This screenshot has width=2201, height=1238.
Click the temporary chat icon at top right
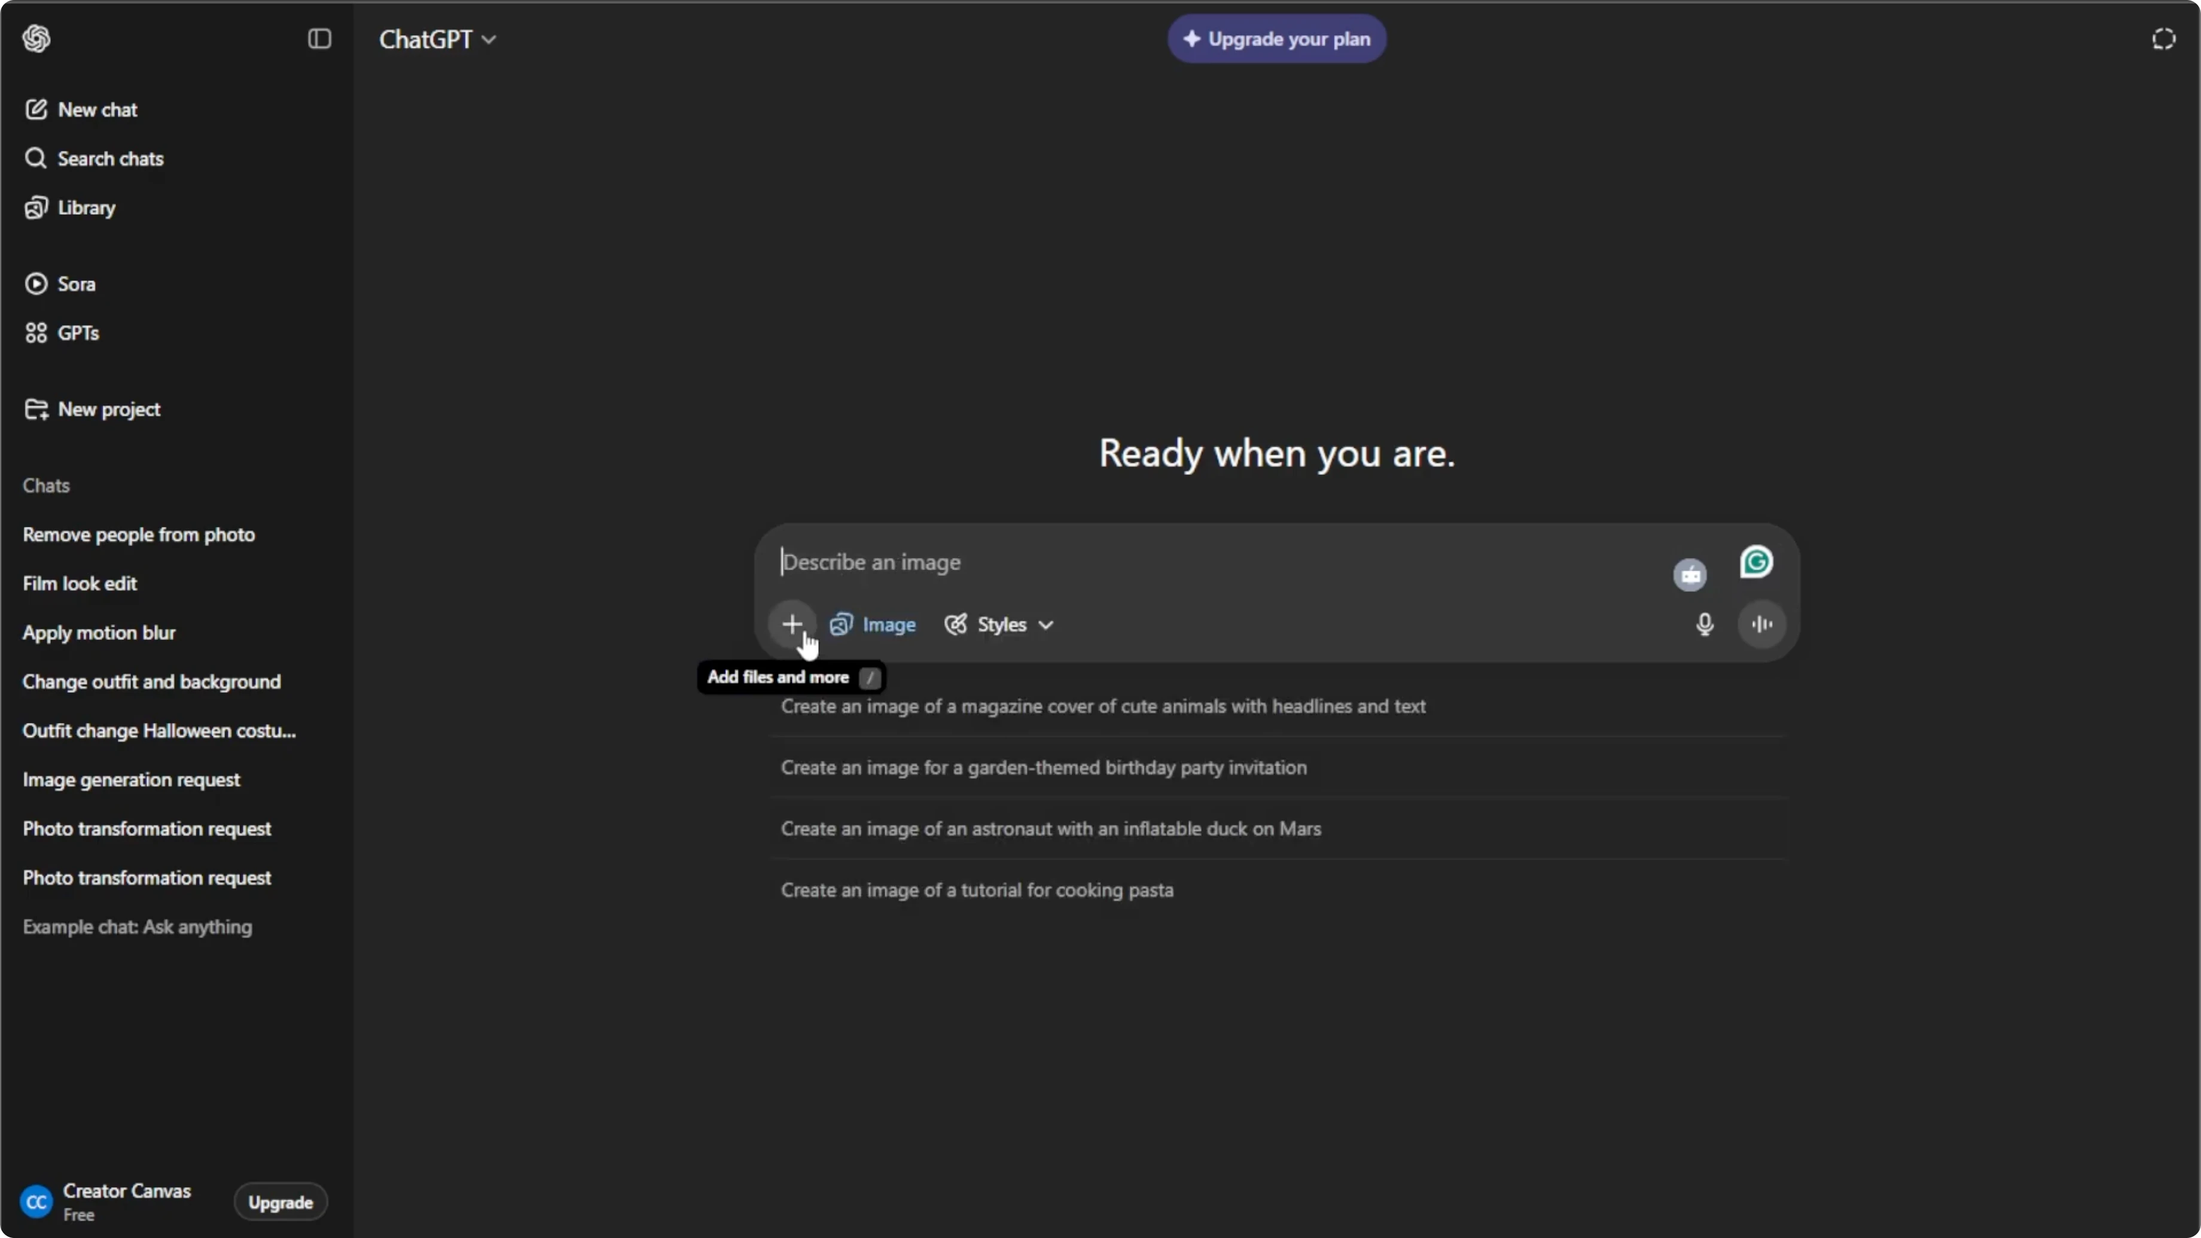click(x=2163, y=39)
